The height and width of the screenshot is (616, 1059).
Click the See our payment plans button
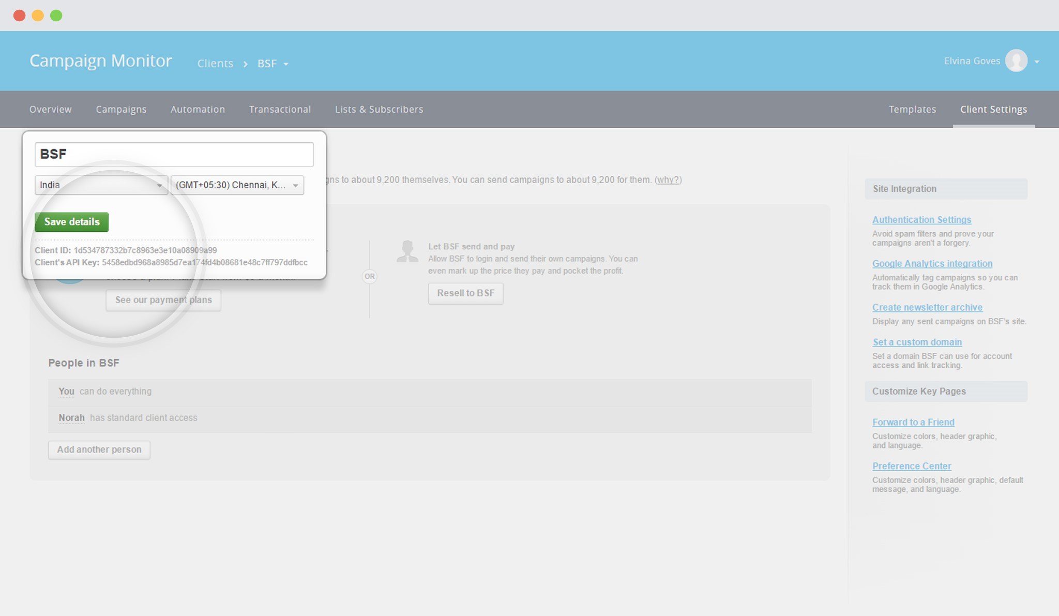coord(163,299)
